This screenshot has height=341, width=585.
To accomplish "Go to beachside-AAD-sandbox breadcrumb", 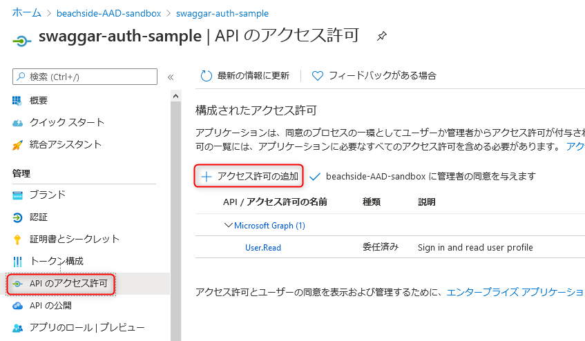I will [109, 13].
